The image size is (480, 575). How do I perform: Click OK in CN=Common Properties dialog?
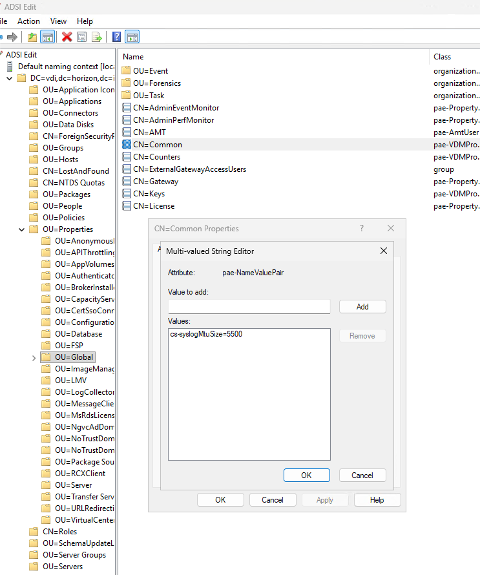click(220, 500)
